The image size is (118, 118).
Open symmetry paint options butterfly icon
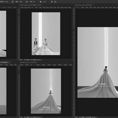(x=55, y=2)
